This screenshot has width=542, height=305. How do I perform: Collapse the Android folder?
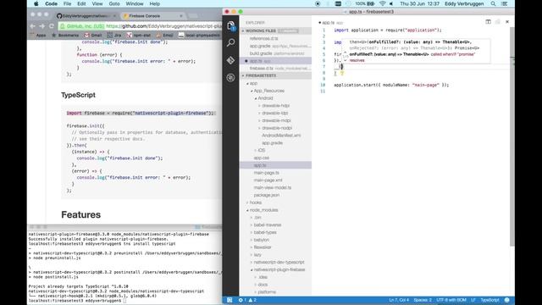(256, 98)
